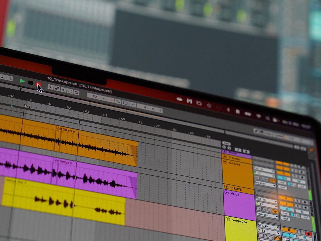Open Venja 2te Ext. In input dropdown
Viewport: 321px width, 241px height.
(x=269, y=226)
